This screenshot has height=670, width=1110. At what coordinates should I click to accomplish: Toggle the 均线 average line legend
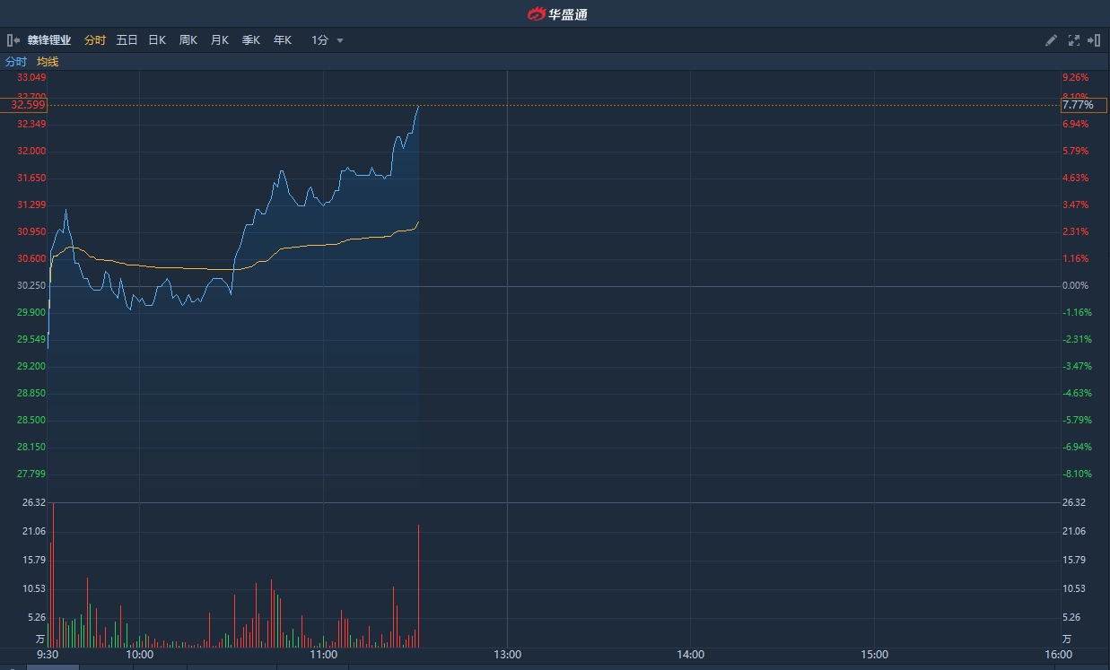click(48, 62)
